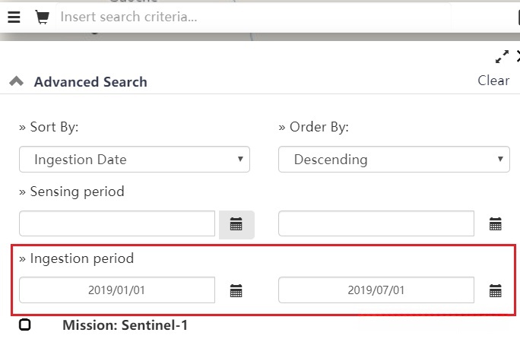The height and width of the screenshot is (342, 520).
Task: Collapse the Advanced Search chevron
Action: tap(16, 81)
